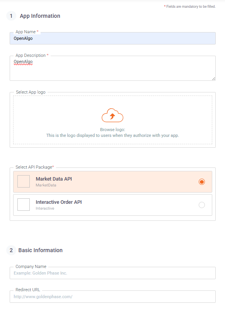Click the step 2 number badge
225x314 pixels.
[11, 250]
